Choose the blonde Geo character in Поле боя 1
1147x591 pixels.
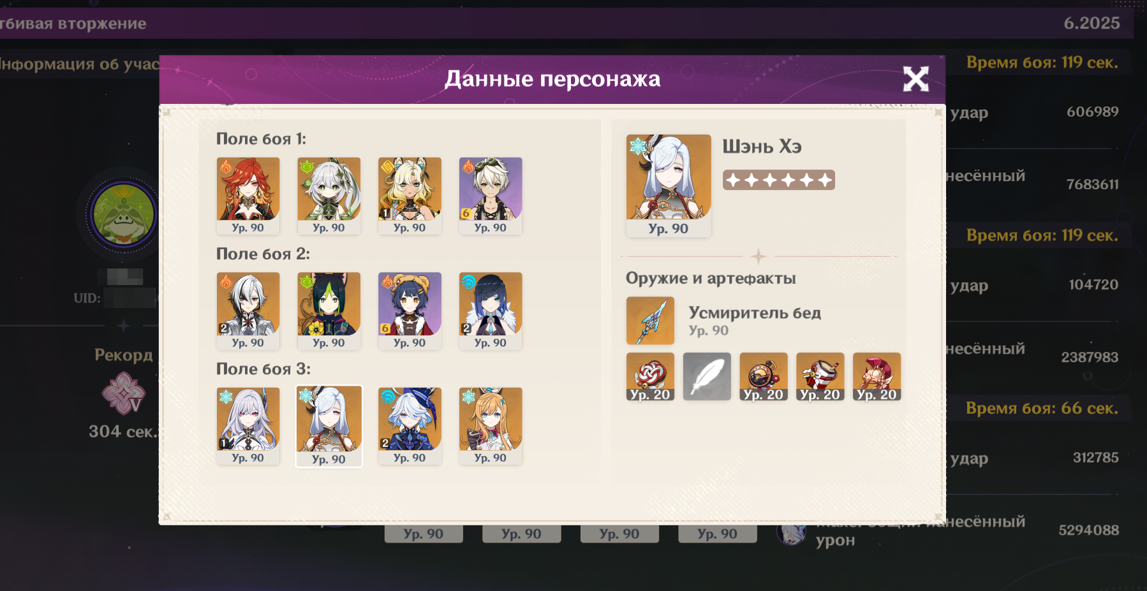coord(410,196)
